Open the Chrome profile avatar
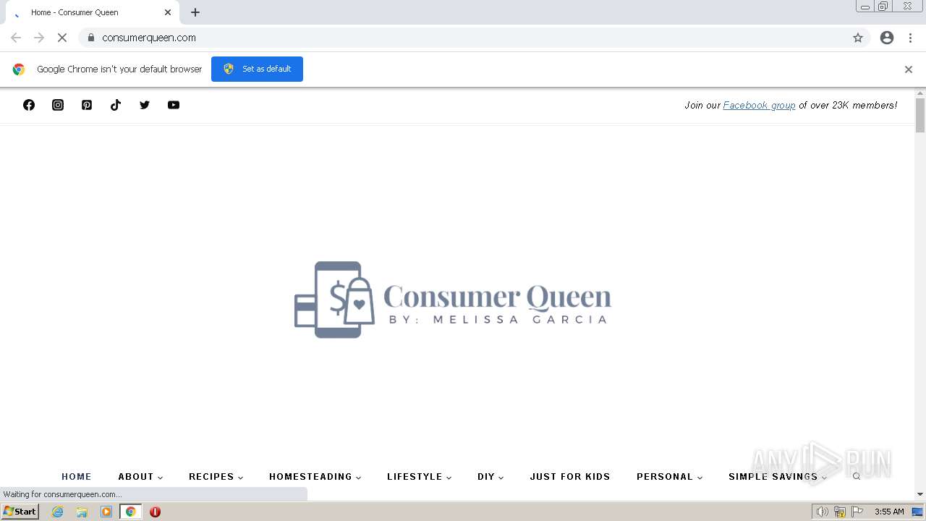 pos(887,38)
